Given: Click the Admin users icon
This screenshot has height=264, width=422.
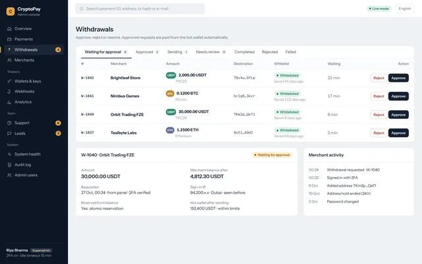Looking at the screenshot, I should click(x=9, y=175).
